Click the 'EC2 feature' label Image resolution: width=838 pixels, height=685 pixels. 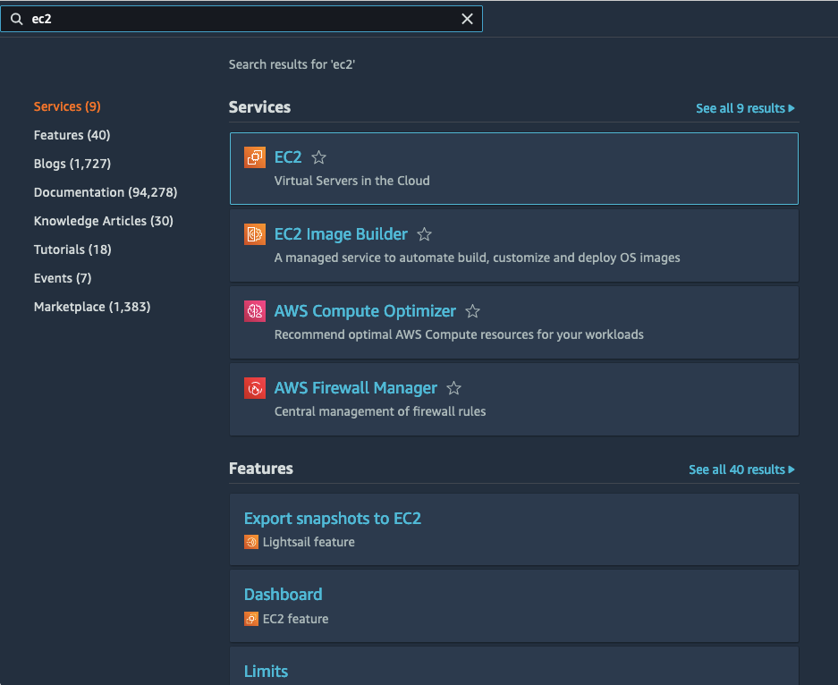pos(295,620)
